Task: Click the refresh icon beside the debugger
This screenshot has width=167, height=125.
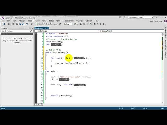Action: [60, 24]
